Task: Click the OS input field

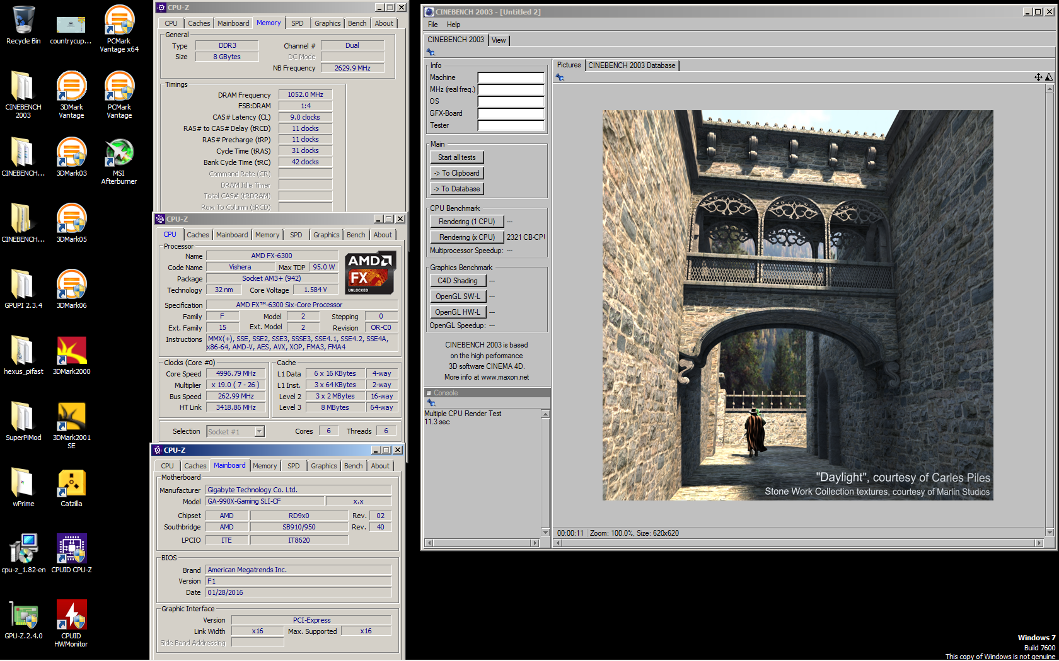Action: click(511, 101)
